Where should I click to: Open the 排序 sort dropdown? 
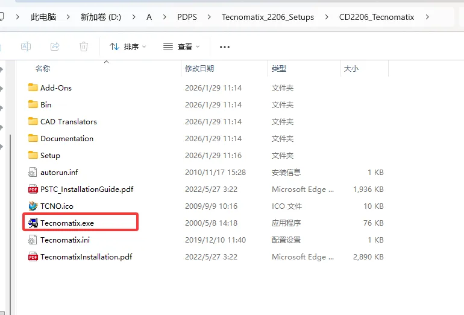[128, 46]
